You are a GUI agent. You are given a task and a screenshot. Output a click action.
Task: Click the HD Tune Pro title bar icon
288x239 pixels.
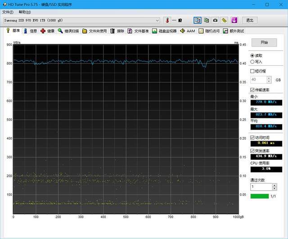coord(5,4)
